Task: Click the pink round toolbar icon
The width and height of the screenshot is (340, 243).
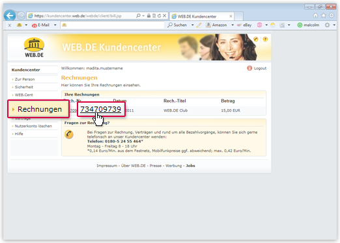Action: pos(259,25)
